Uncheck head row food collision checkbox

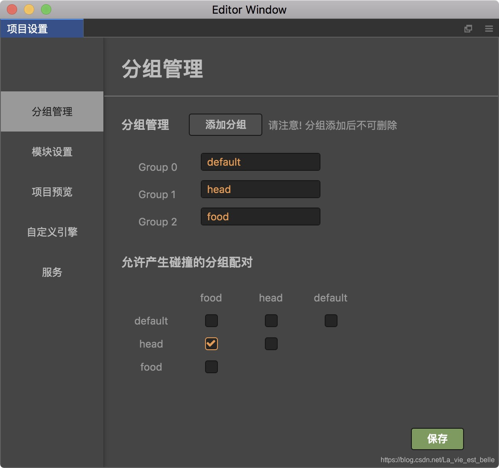tap(211, 344)
